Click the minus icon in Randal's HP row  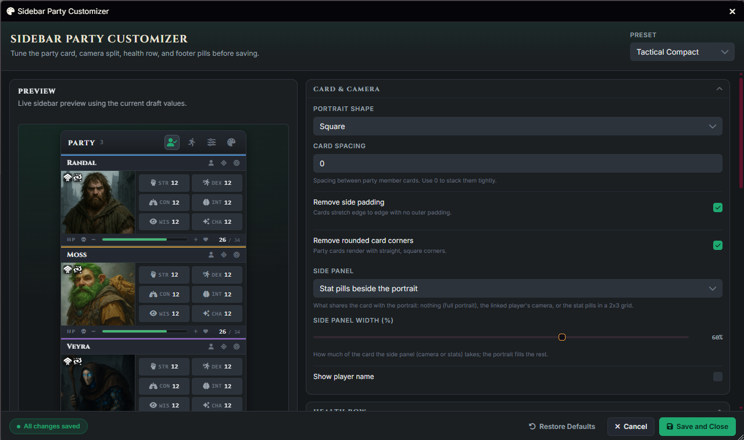coord(94,239)
